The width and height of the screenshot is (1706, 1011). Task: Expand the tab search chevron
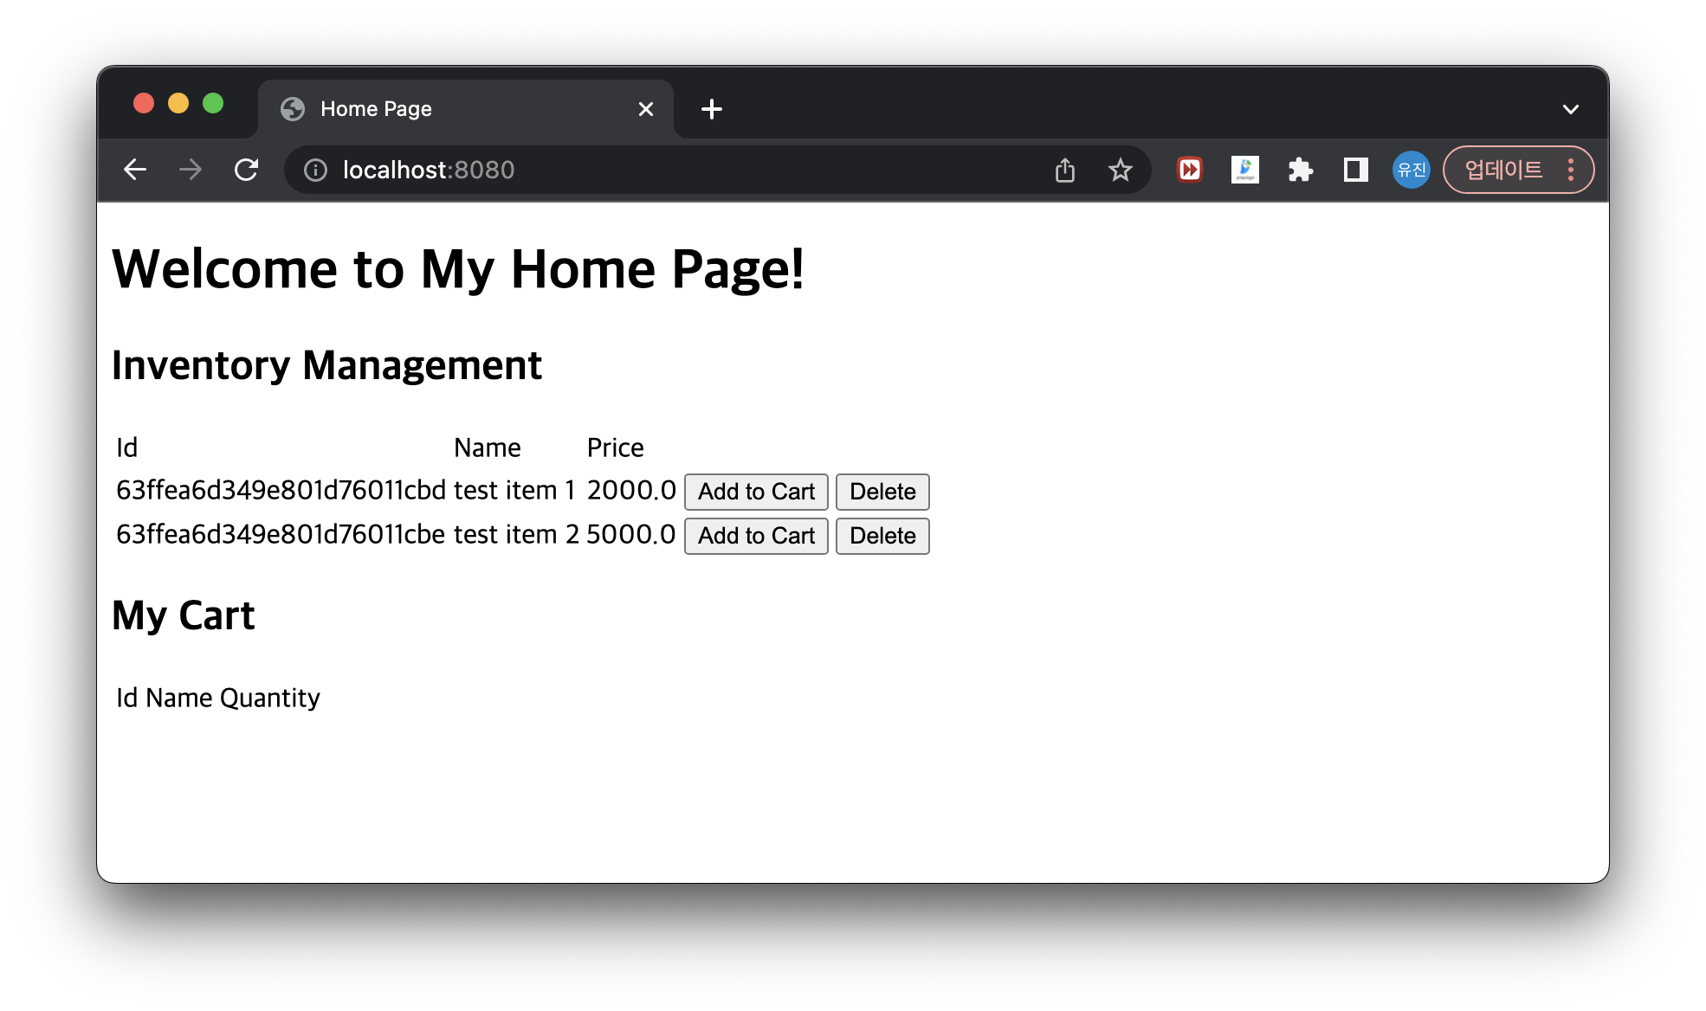1570,109
